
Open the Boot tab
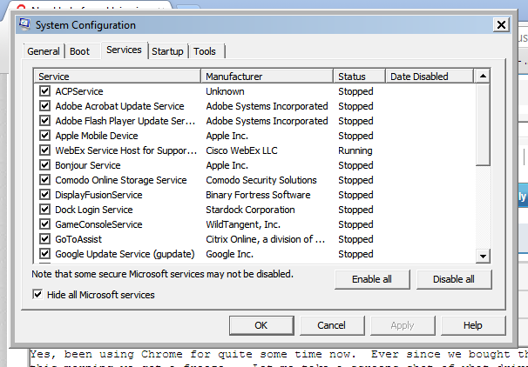[x=80, y=51]
